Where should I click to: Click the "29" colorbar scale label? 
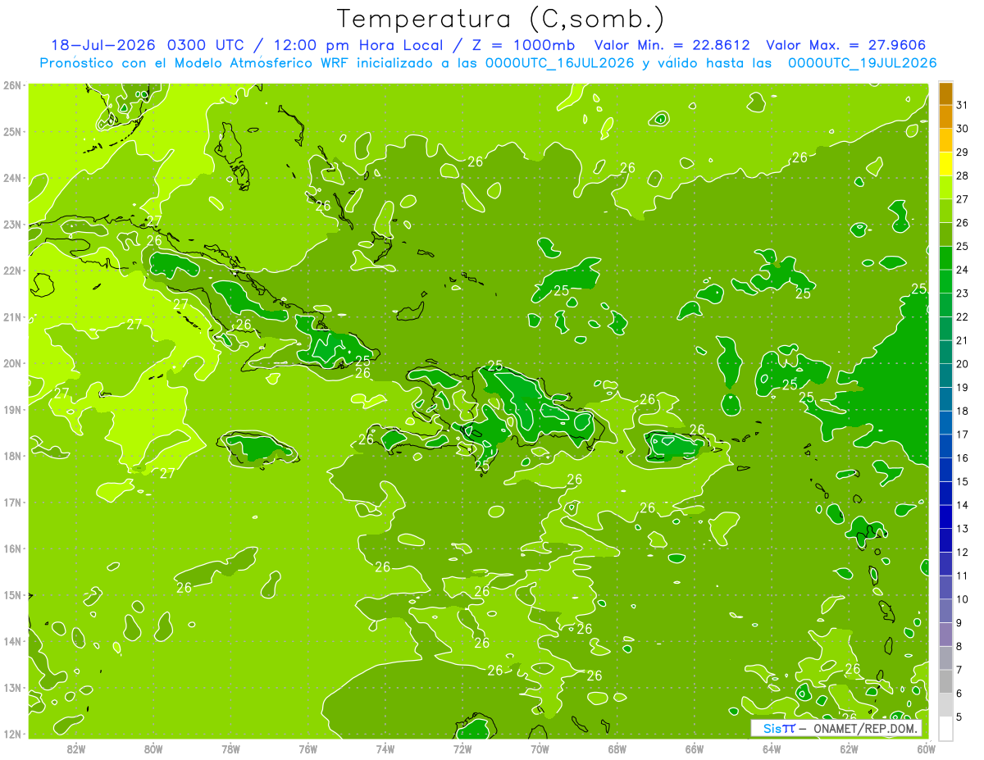click(962, 152)
